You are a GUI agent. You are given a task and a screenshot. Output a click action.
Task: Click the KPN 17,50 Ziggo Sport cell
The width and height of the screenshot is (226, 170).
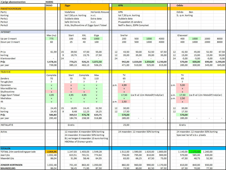124,95
